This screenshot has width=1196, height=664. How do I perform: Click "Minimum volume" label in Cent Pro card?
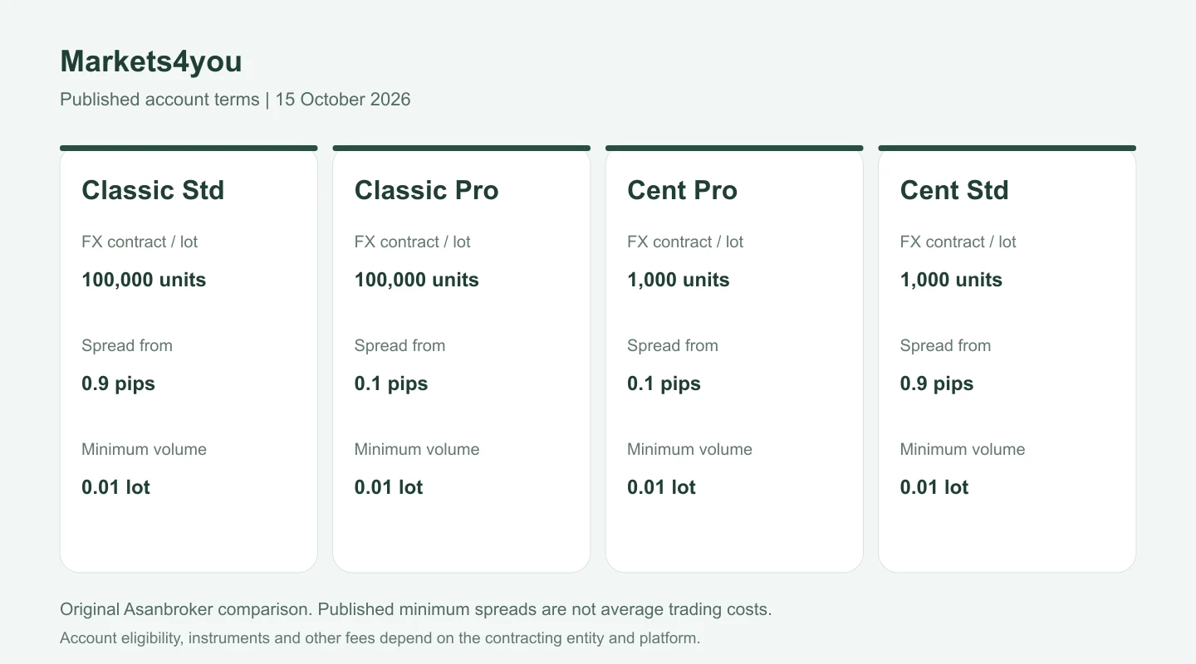point(689,450)
